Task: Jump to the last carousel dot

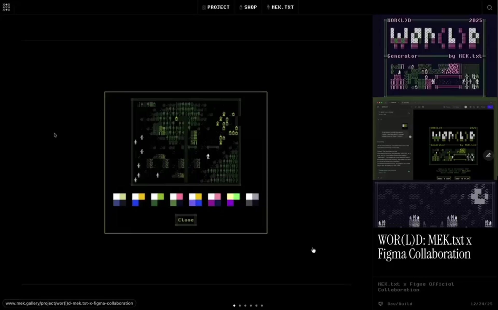Action: 262,306
